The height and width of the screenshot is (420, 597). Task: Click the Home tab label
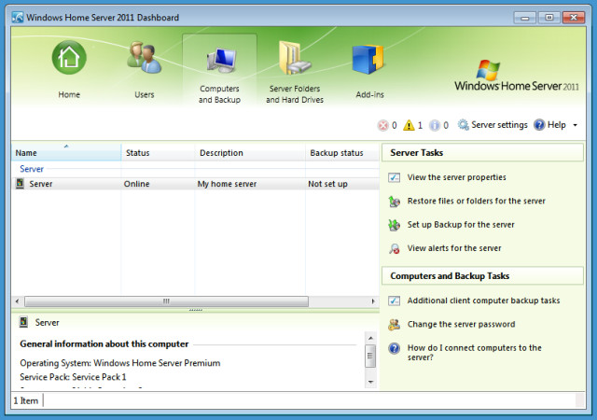[x=69, y=94]
